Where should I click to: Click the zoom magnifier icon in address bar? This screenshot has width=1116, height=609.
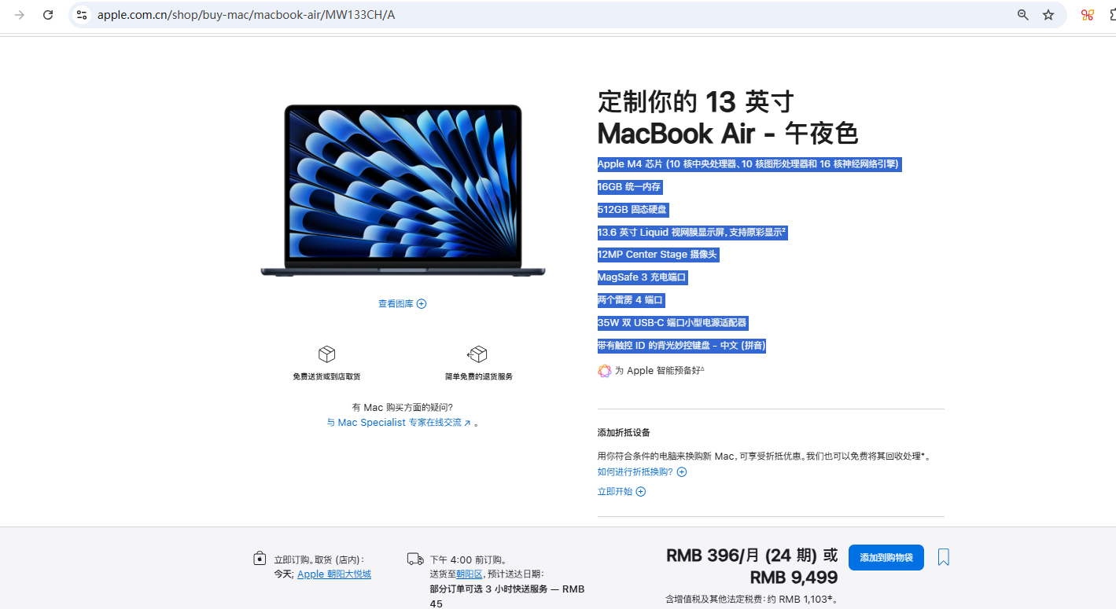(x=1023, y=15)
